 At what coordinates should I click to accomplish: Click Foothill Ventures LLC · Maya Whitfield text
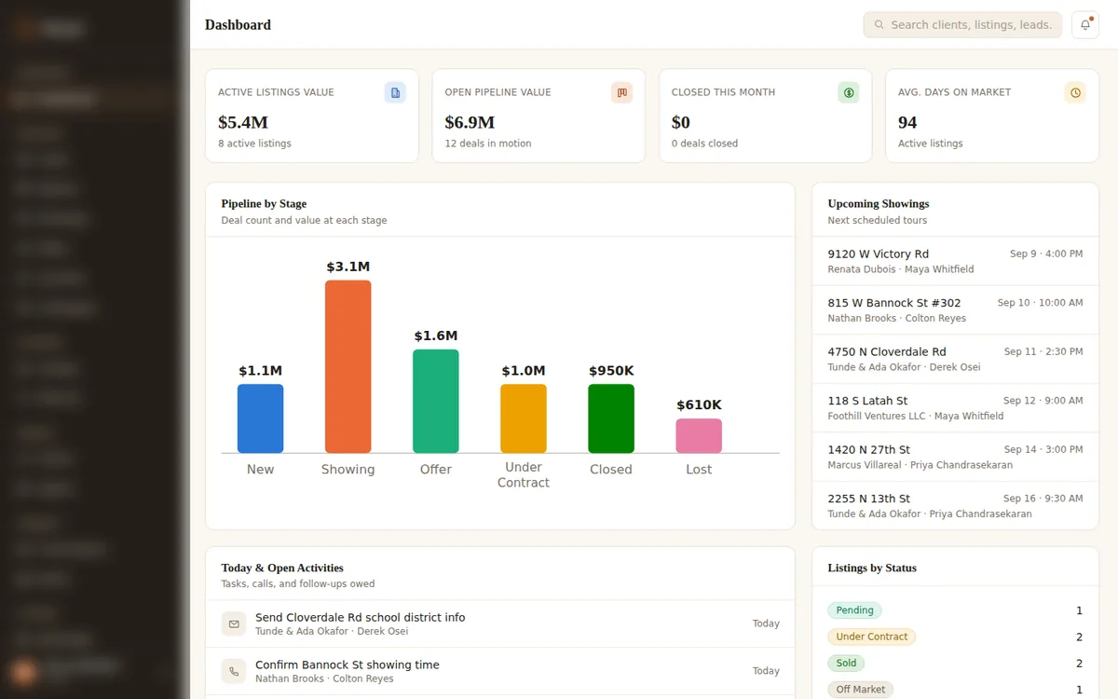pyautogui.click(x=916, y=416)
